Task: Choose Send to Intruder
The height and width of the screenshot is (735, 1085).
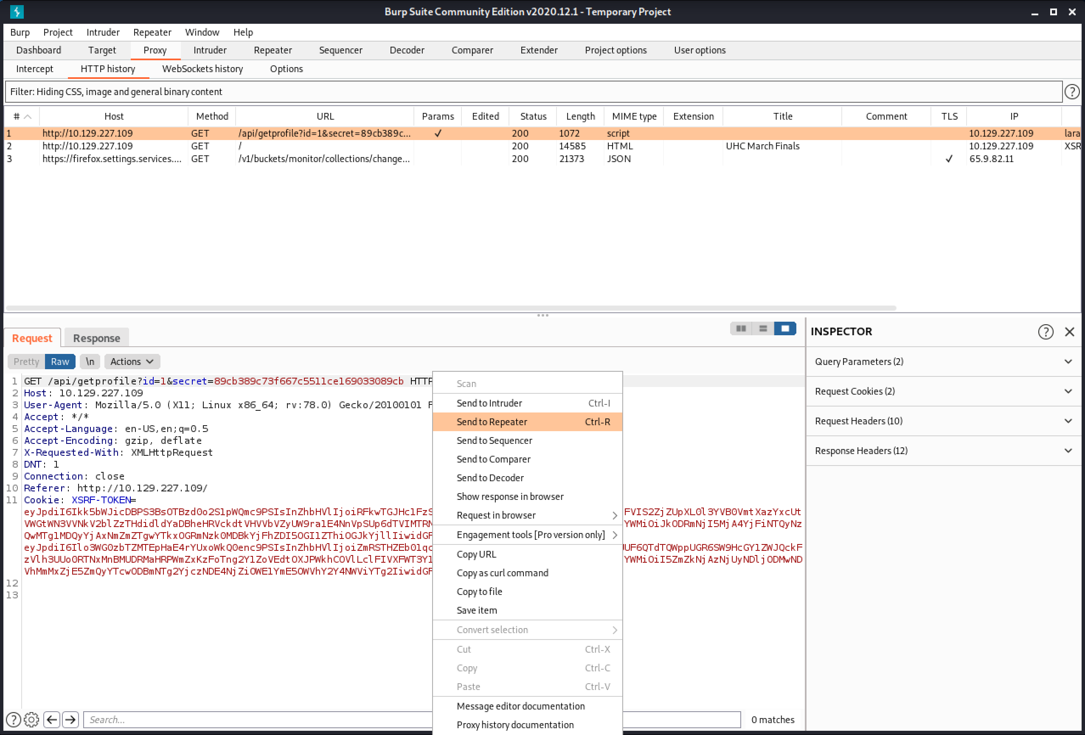Action: (528, 403)
